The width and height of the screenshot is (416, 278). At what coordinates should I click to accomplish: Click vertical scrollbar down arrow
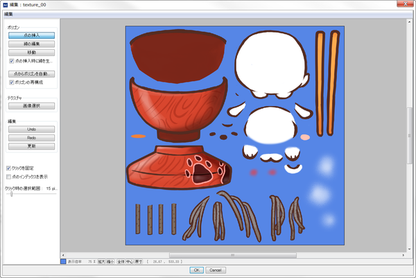410,249
